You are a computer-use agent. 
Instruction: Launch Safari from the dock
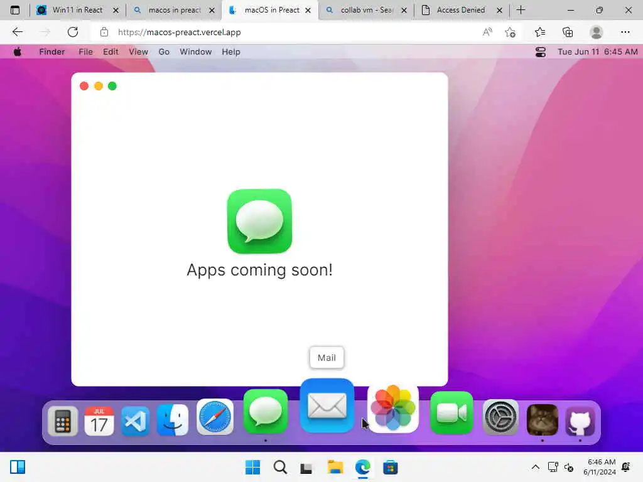point(215,417)
